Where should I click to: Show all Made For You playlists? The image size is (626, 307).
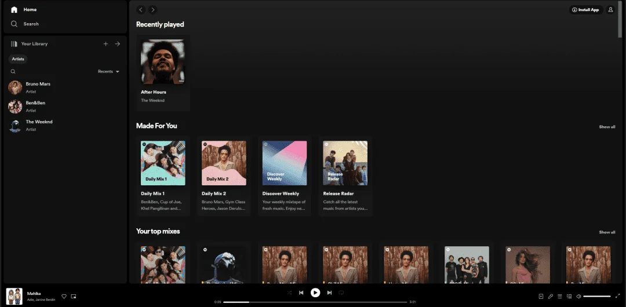pos(607,127)
